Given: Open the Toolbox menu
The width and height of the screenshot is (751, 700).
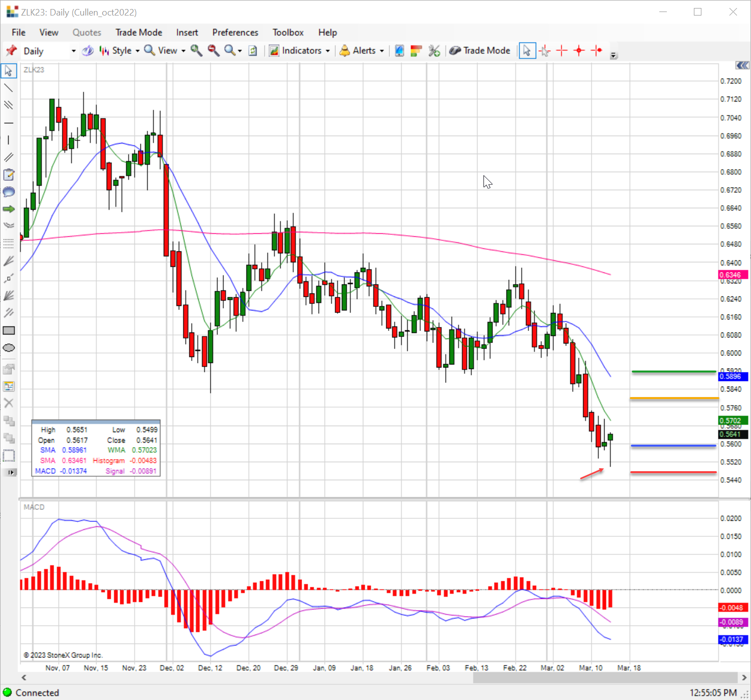Looking at the screenshot, I should (x=288, y=33).
